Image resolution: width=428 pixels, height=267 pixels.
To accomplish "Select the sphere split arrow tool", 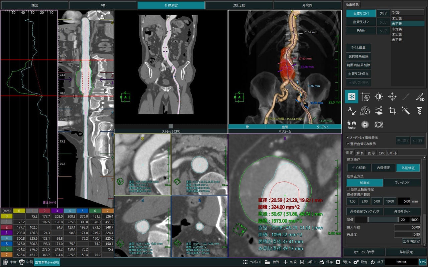I will coord(365,124).
